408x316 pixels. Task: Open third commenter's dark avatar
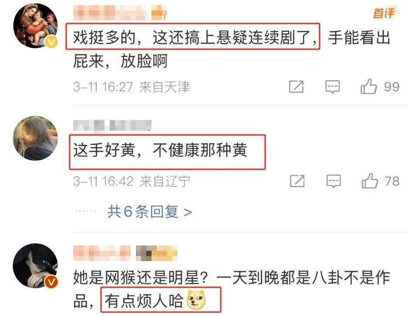36,266
